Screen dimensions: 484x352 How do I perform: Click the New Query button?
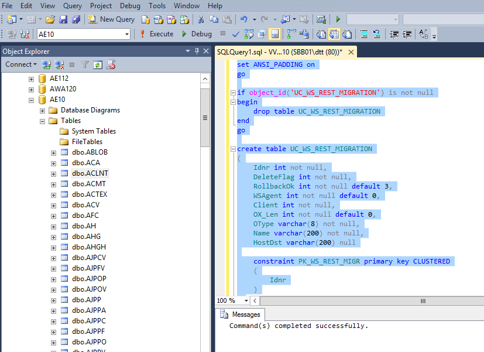111,19
